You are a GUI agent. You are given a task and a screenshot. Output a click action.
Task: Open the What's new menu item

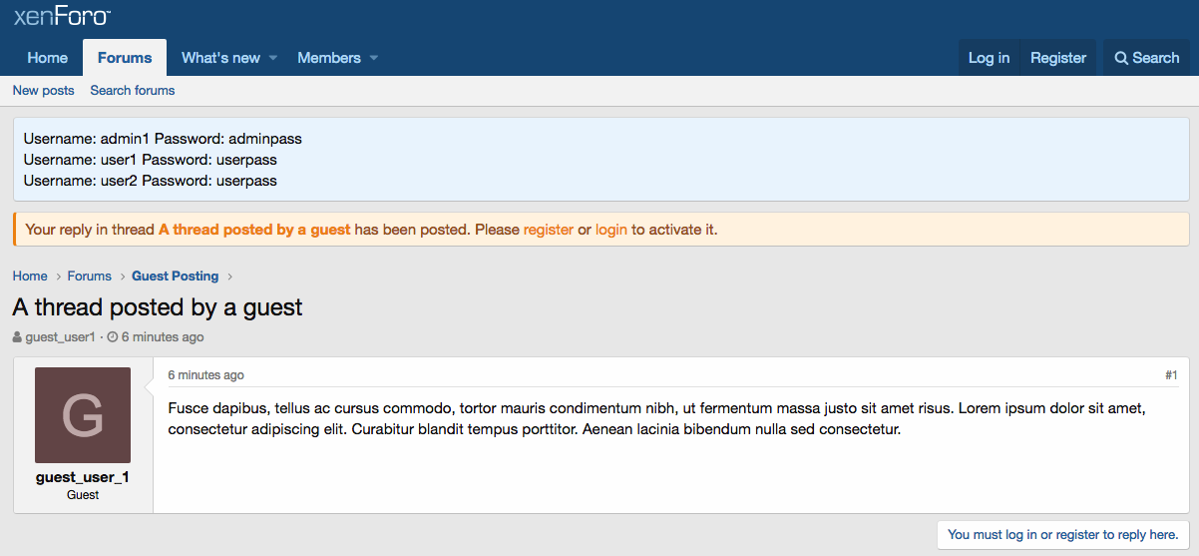point(220,58)
